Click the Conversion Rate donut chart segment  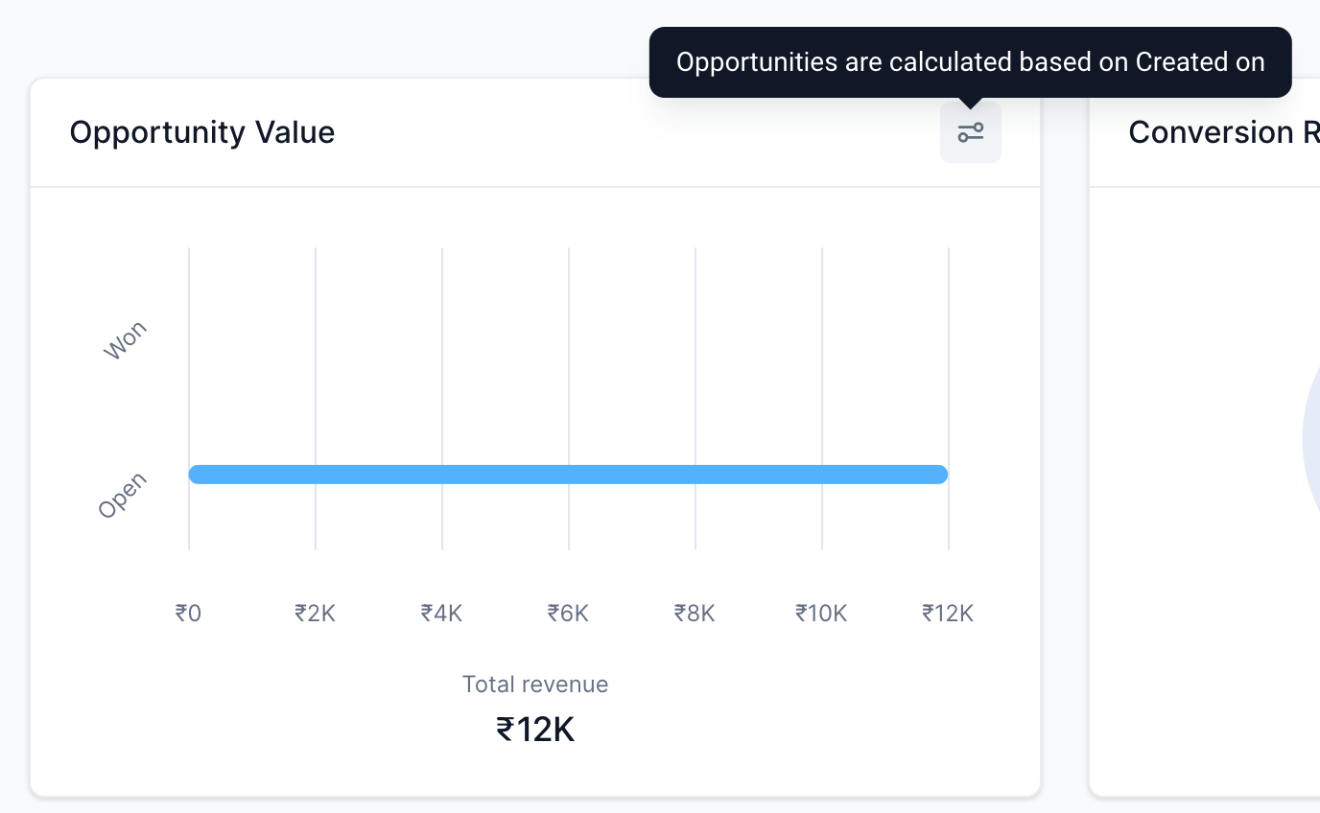click(1311, 441)
